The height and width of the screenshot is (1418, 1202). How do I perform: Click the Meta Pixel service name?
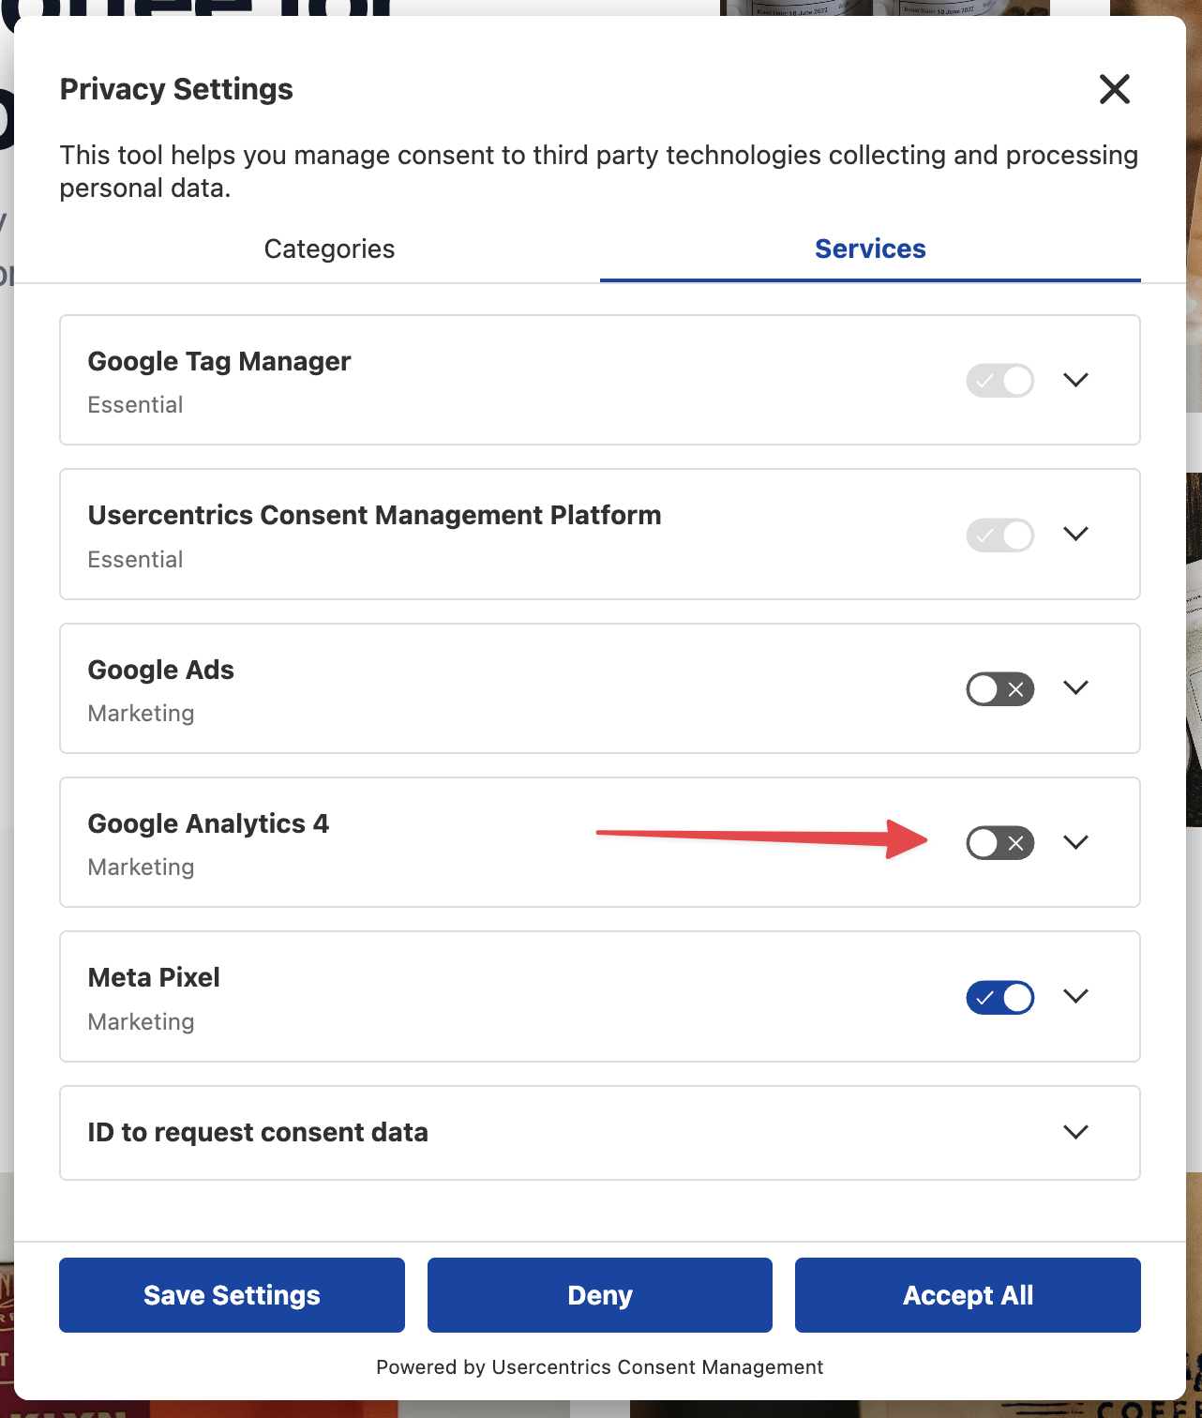click(154, 977)
